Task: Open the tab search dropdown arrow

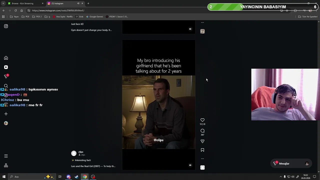Action: (x=3, y=3)
